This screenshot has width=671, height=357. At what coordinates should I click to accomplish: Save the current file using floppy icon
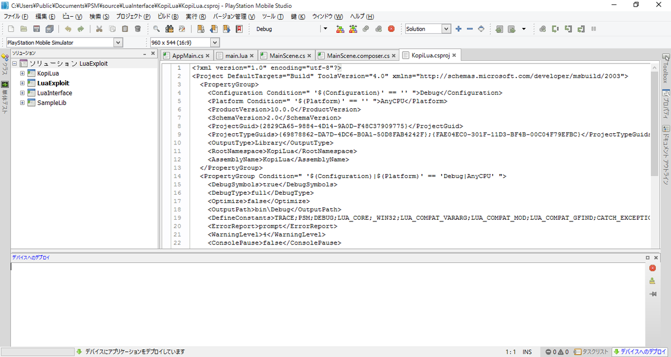point(37,29)
